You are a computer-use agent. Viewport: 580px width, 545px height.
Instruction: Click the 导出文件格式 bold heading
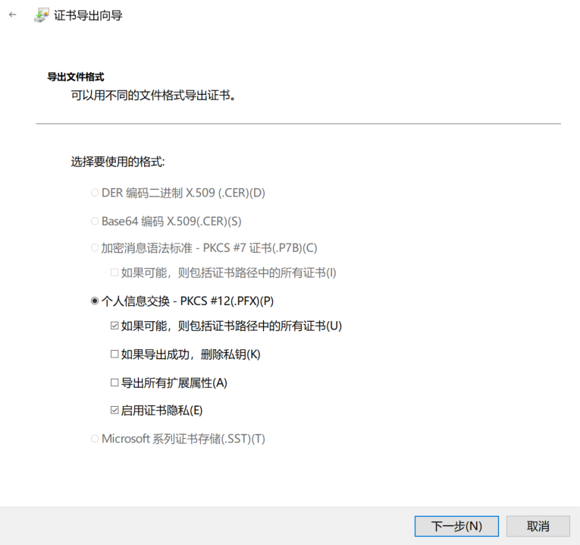tap(76, 77)
